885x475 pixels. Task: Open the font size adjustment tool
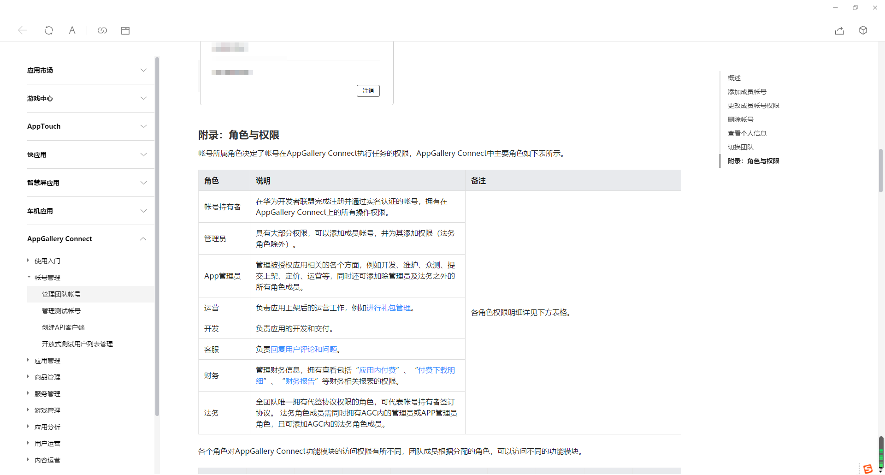(72, 30)
